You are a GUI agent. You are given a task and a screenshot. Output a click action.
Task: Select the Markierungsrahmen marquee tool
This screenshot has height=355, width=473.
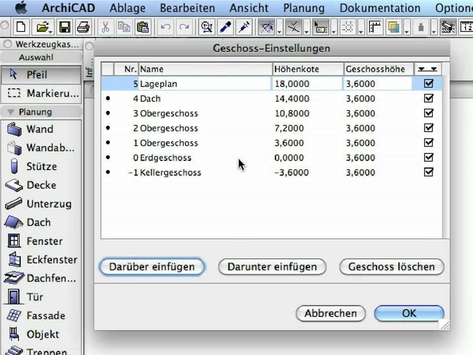[41, 93]
